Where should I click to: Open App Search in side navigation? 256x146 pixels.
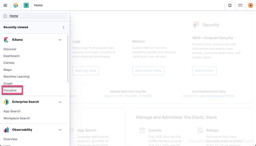point(12,111)
